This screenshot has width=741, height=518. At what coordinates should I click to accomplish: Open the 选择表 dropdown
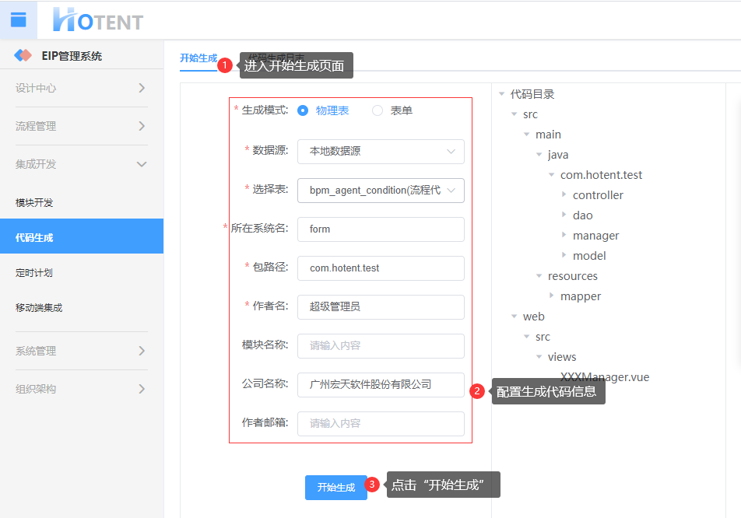pyautogui.click(x=381, y=191)
